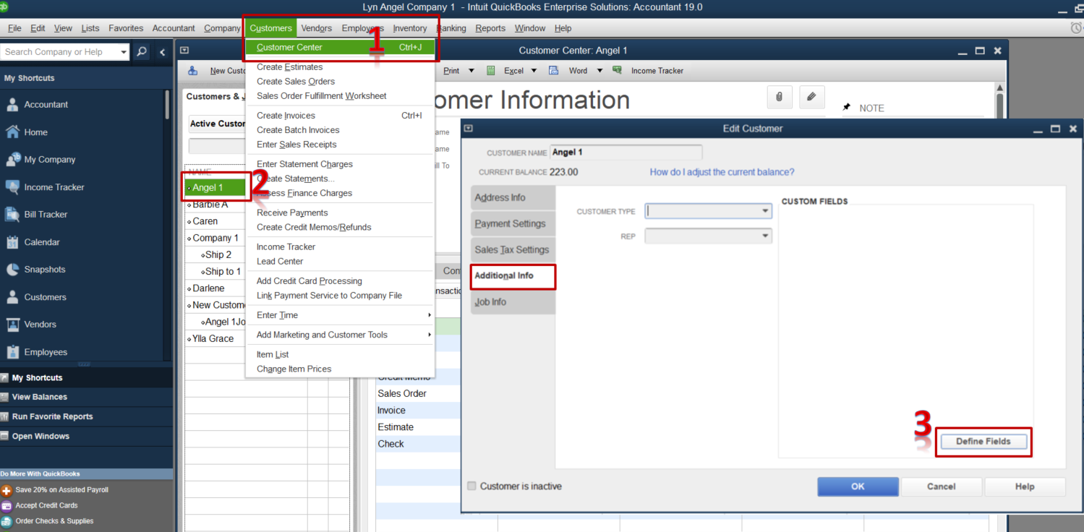Click the Customer Name field
Viewport: 1084px width, 532px height.
(x=626, y=153)
